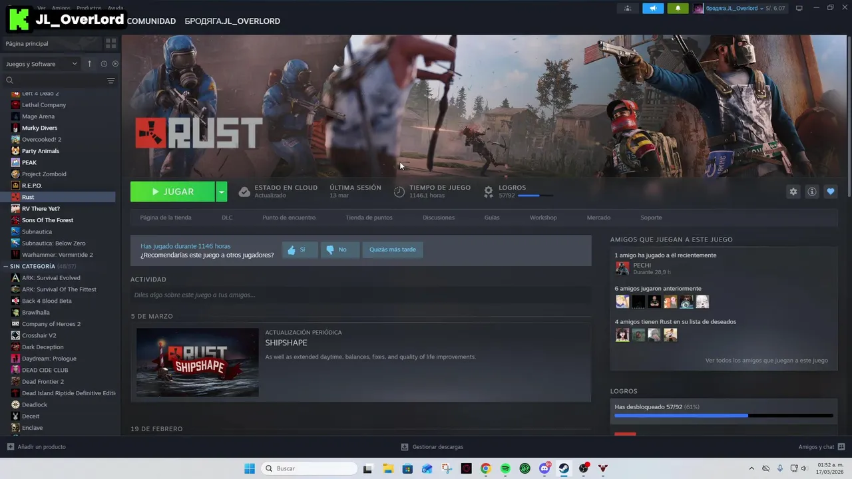Open Chrome from taskbar
This screenshot has height=479, width=852.
click(x=486, y=468)
